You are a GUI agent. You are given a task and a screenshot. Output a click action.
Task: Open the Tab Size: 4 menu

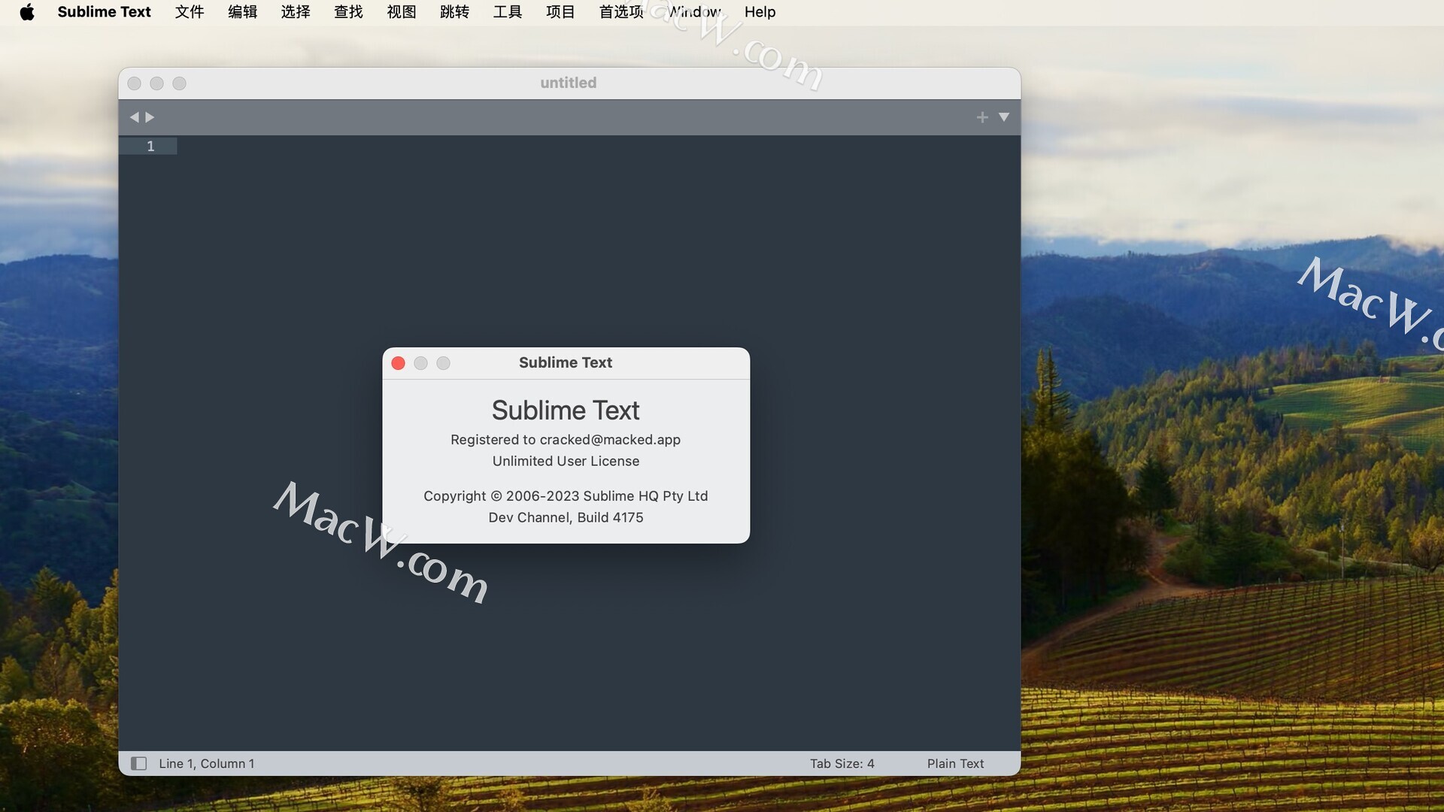842,763
